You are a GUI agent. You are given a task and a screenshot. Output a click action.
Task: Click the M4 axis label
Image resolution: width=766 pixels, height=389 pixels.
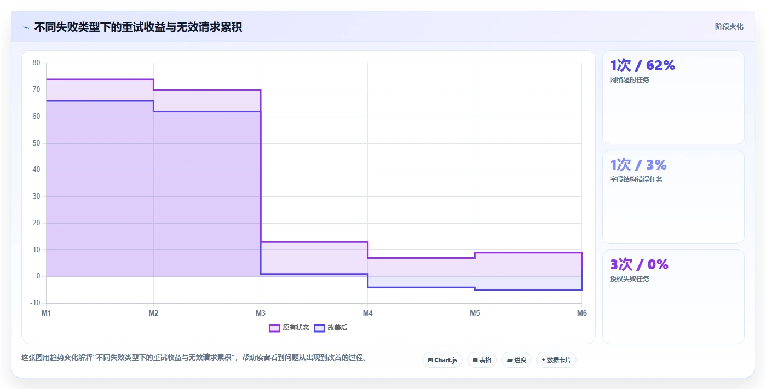coord(368,313)
